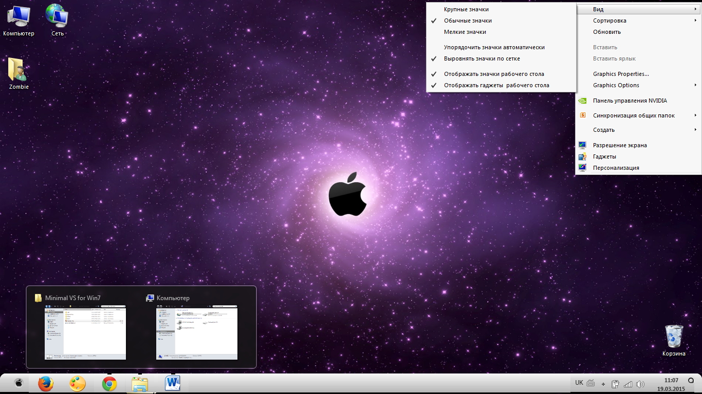Click the orange S sync icon in context menu
Viewport: 702px width, 394px height.
pyautogui.click(x=582, y=115)
